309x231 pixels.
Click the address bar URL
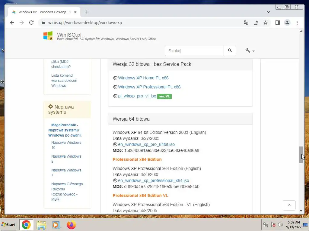(x=85, y=23)
